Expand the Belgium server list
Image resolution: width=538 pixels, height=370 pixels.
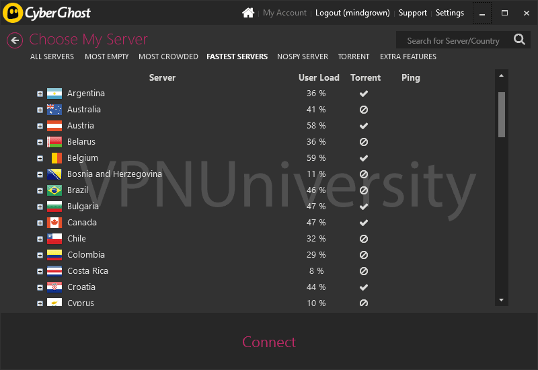(x=40, y=158)
